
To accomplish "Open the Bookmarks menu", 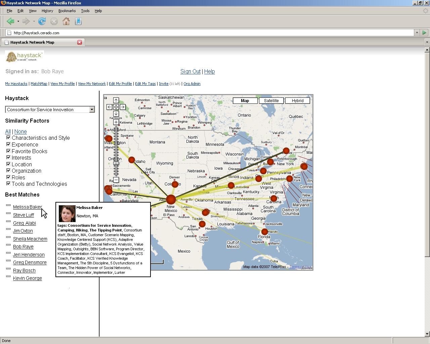I will pyautogui.click(x=67, y=11).
